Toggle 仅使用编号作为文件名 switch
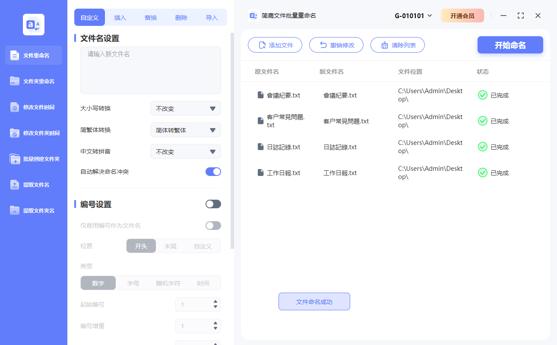The image size is (557, 345). coord(213,225)
